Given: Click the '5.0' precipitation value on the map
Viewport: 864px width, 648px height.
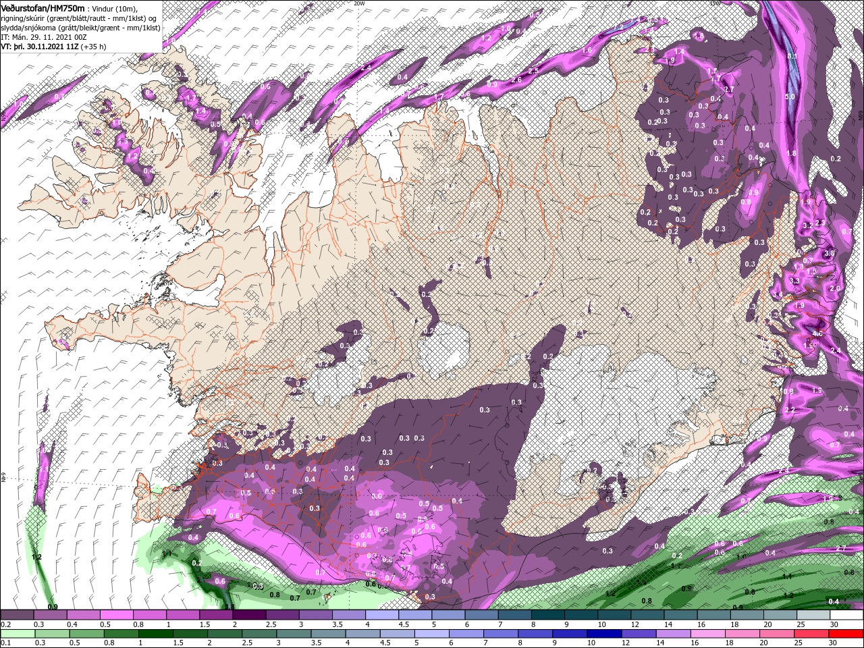Looking at the screenshot, I should click(x=790, y=97).
